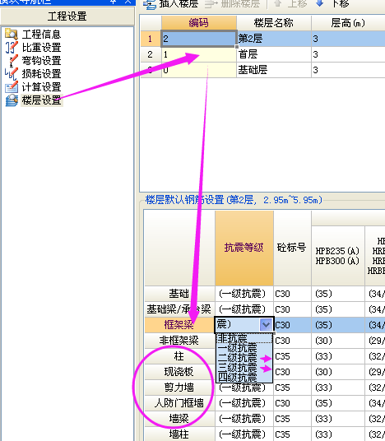
Task: Click the (33) cell of 墙柱 row
Action: 338,434
